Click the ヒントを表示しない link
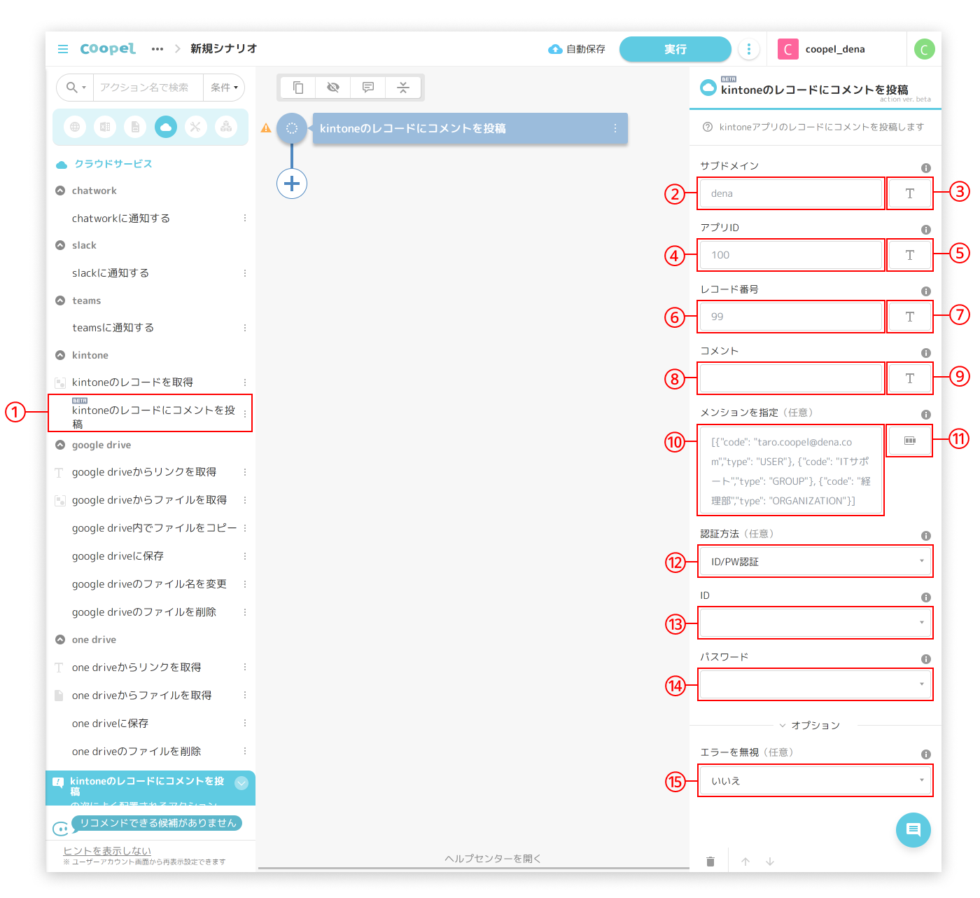 pos(107,850)
